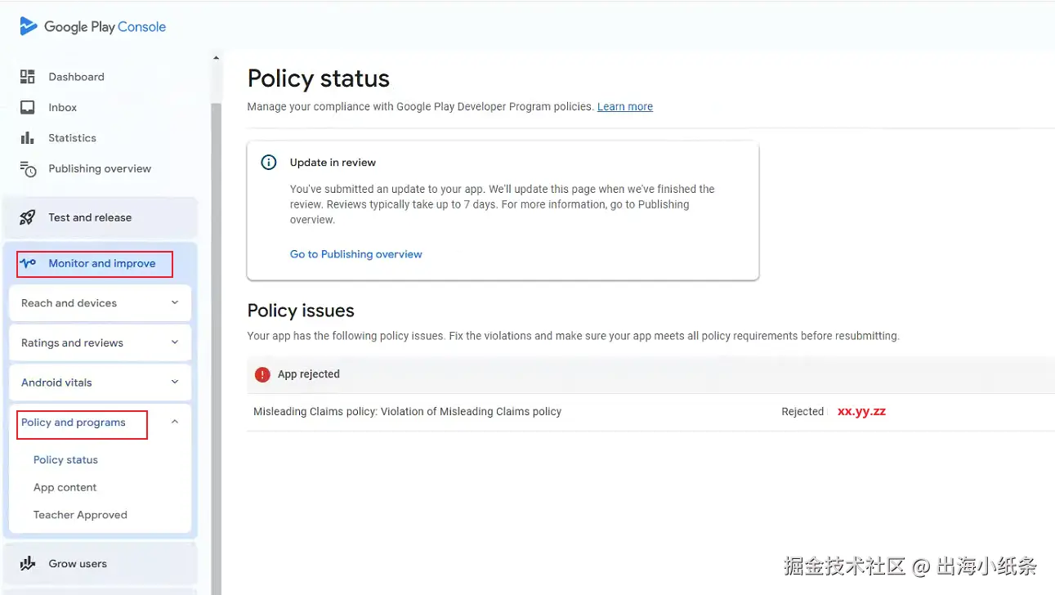Image resolution: width=1055 pixels, height=595 pixels.
Task: Select the Grow users section
Action: point(101,563)
